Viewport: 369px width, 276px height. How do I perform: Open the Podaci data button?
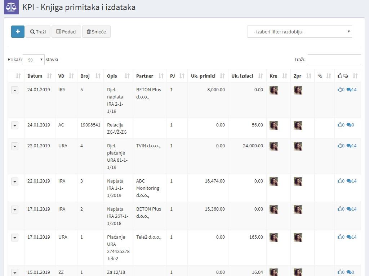point(66,32)
